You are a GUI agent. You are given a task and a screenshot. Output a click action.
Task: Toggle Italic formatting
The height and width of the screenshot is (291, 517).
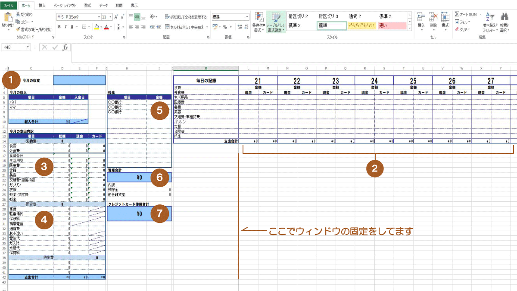click(66, 27)
